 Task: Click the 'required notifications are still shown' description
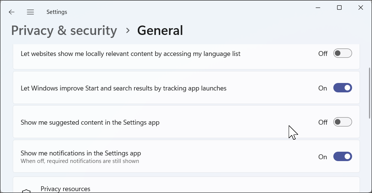coord(80,161)
